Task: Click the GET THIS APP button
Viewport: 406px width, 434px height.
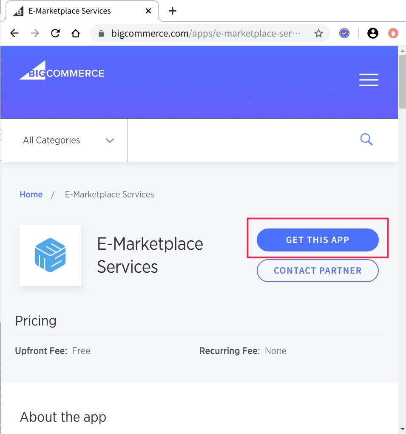Action: point(318,240)
